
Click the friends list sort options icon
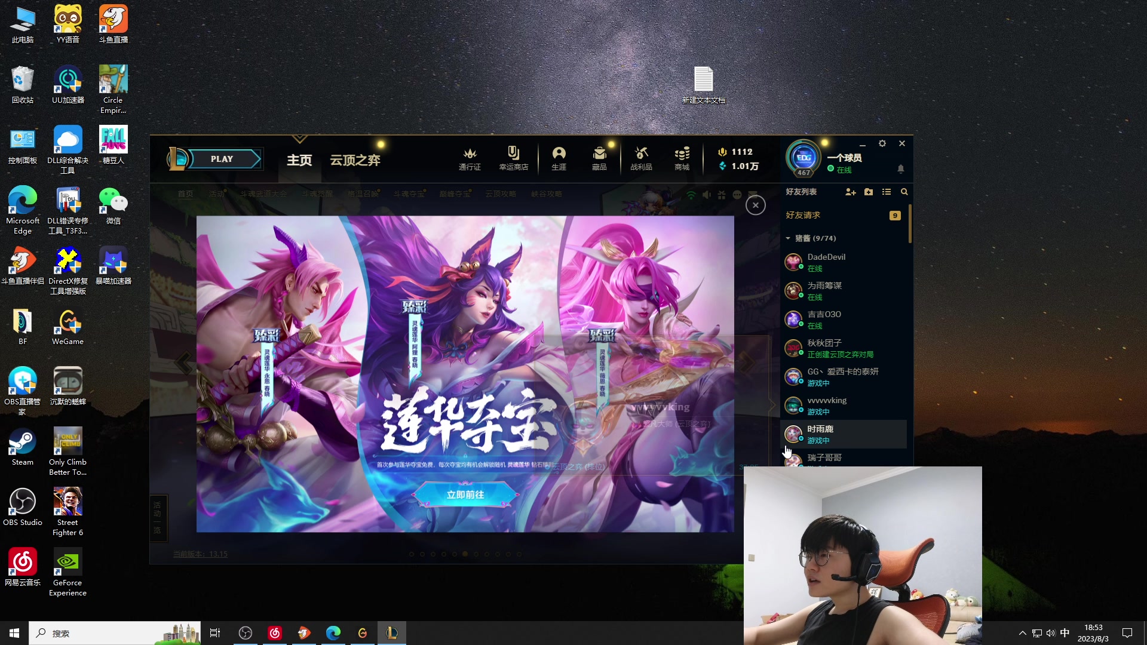[887, 192]
